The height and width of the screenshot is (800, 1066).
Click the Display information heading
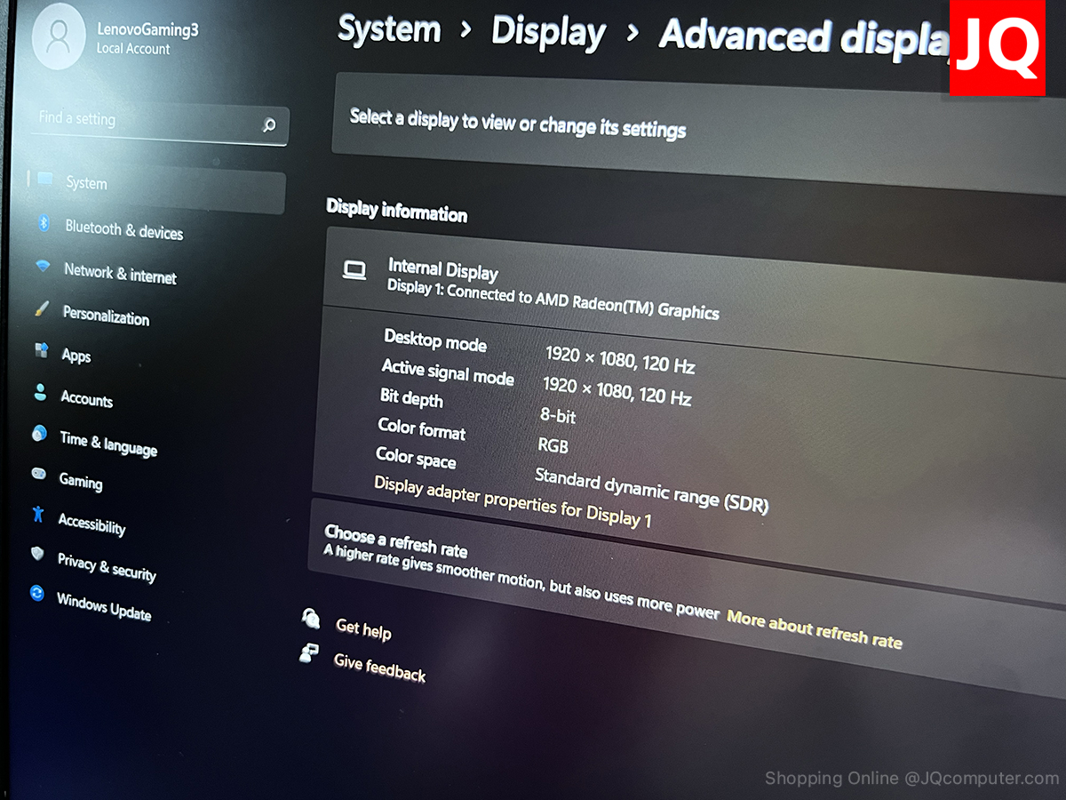coord(396,210)
